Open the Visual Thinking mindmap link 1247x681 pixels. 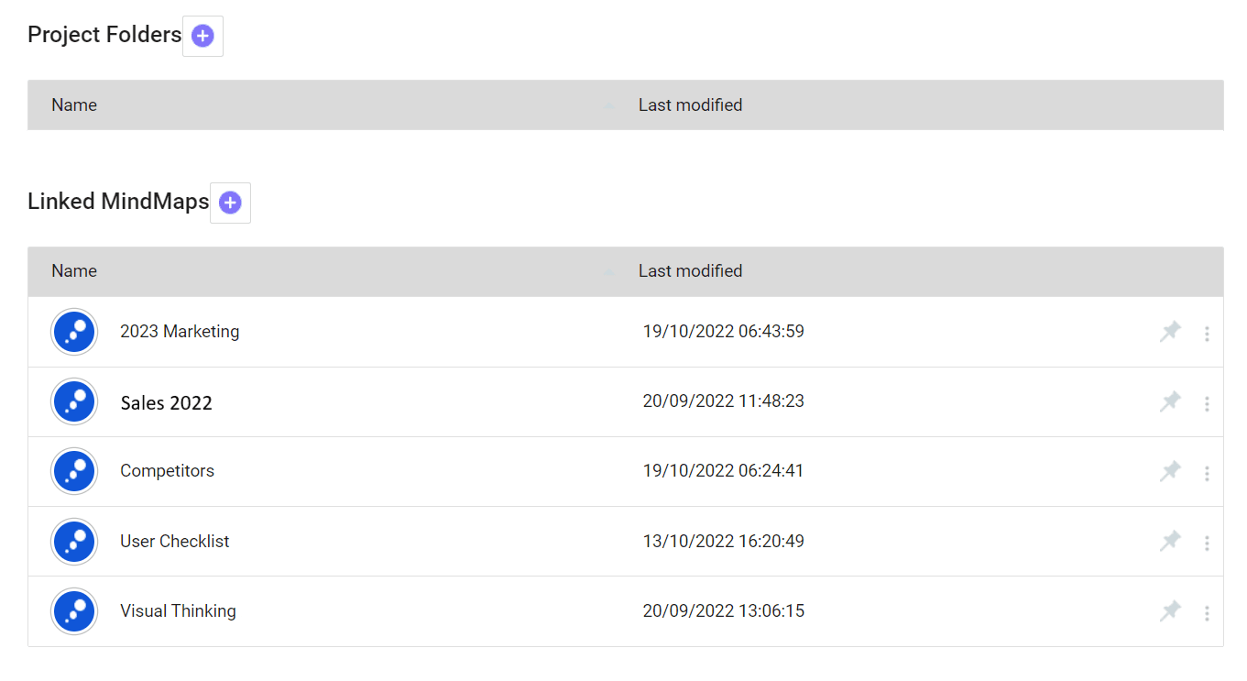point(178,611)
